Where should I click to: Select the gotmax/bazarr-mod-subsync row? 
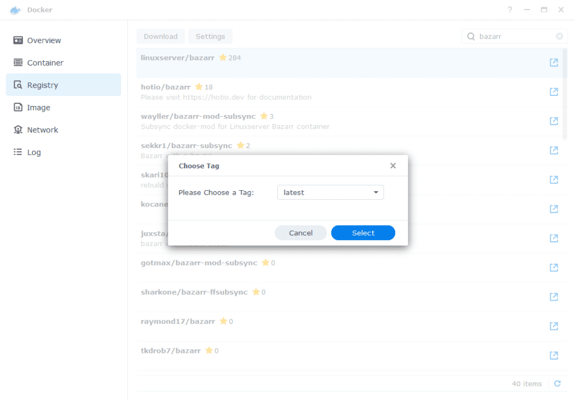(x=349, y=268)
